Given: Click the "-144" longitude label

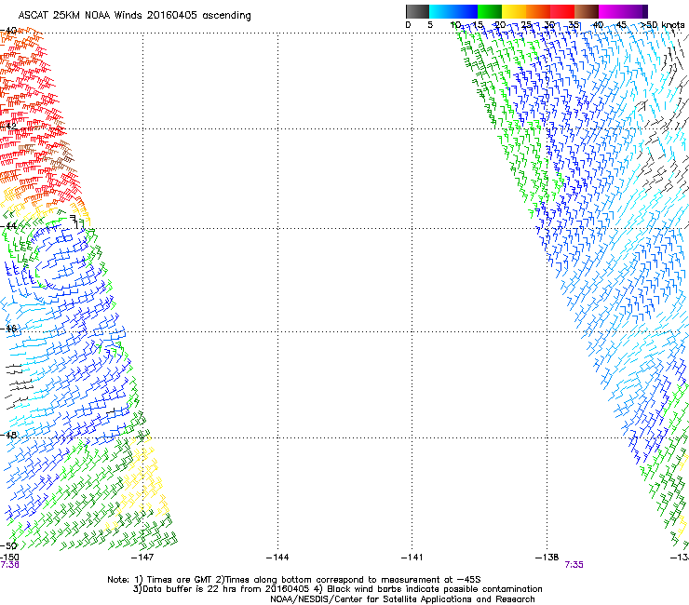Looking at the screenshot, I should pyautogui.click(x=277, y=558).
